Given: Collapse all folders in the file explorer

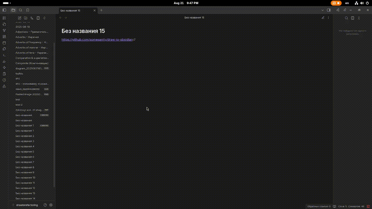Looking at the screenshot, I should click(x=38, y=18).
